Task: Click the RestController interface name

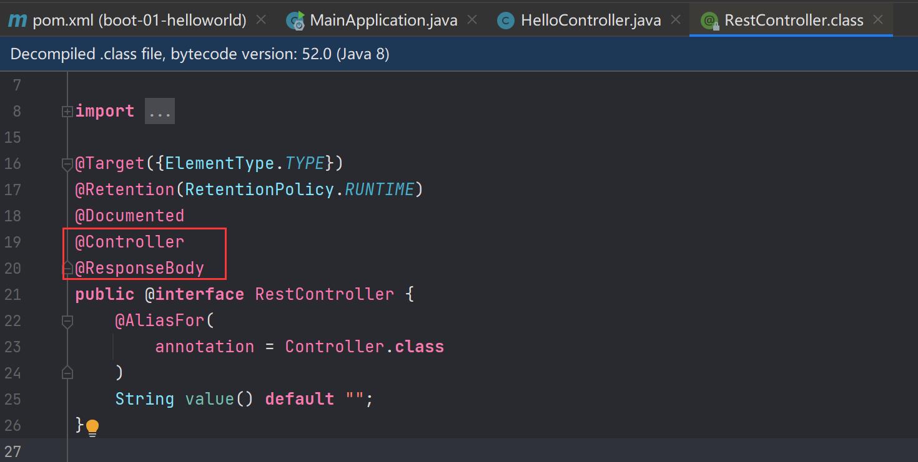Action: click(325, 294)
